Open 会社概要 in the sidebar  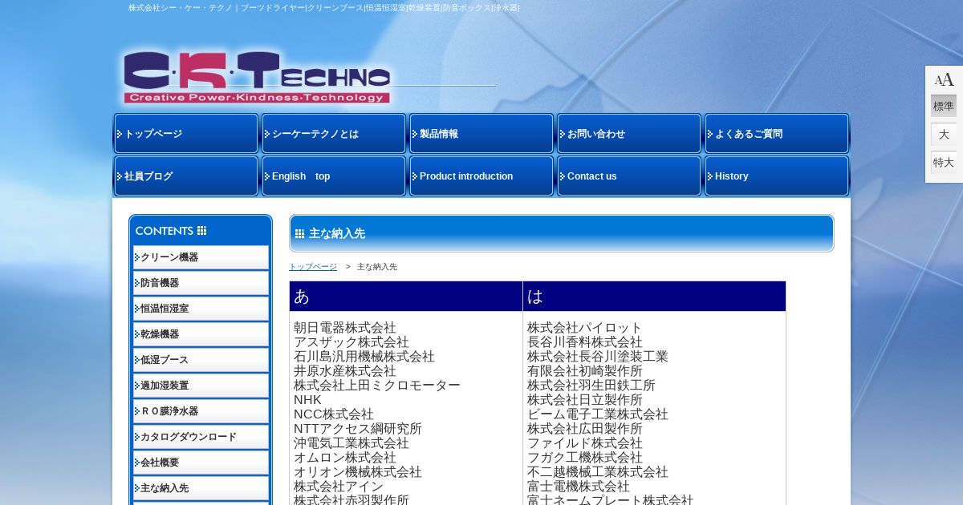pyautogui.click(x=201, y=463)
